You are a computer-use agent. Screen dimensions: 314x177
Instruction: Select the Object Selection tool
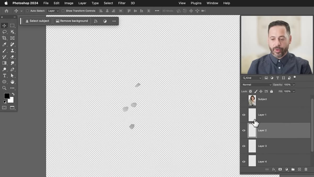tap(12, 32)
